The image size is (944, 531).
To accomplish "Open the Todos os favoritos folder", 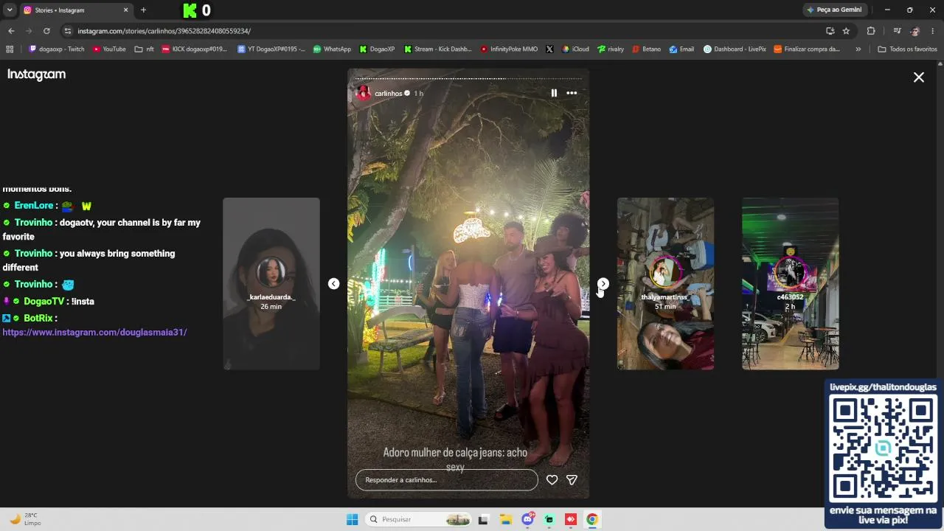I will (908, 49).
